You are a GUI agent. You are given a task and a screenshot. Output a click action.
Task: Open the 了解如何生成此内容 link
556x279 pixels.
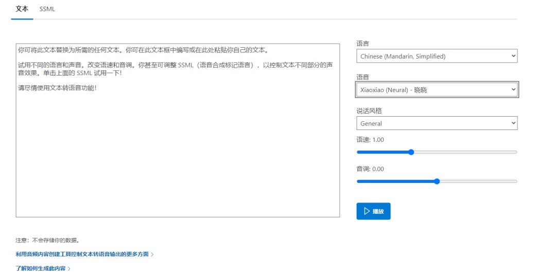pos(41,269)
